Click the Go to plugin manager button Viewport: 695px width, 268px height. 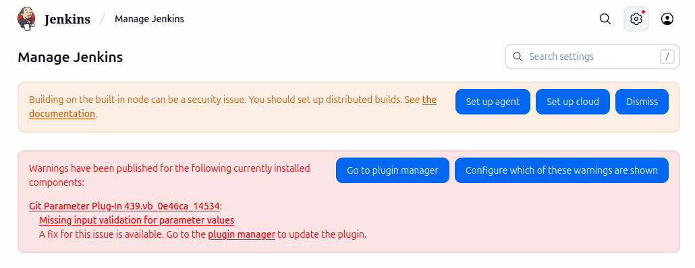393,170
